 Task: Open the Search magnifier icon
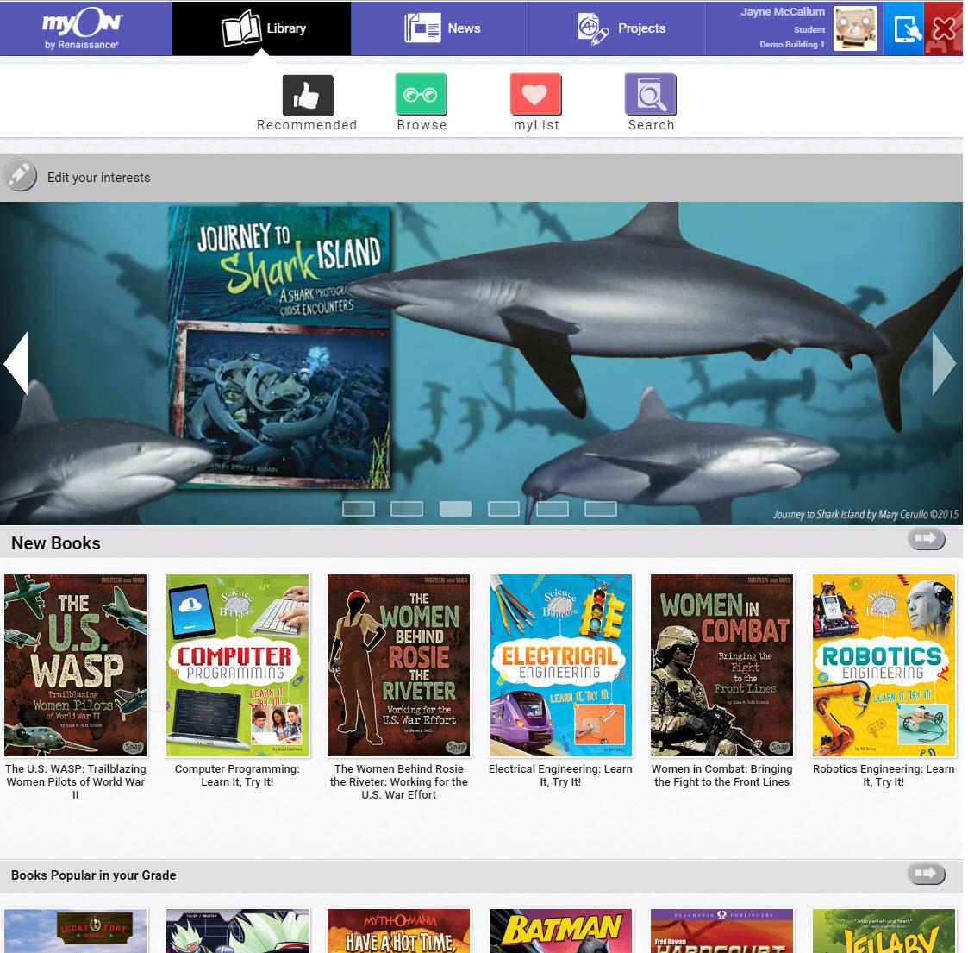pos(650,95)
